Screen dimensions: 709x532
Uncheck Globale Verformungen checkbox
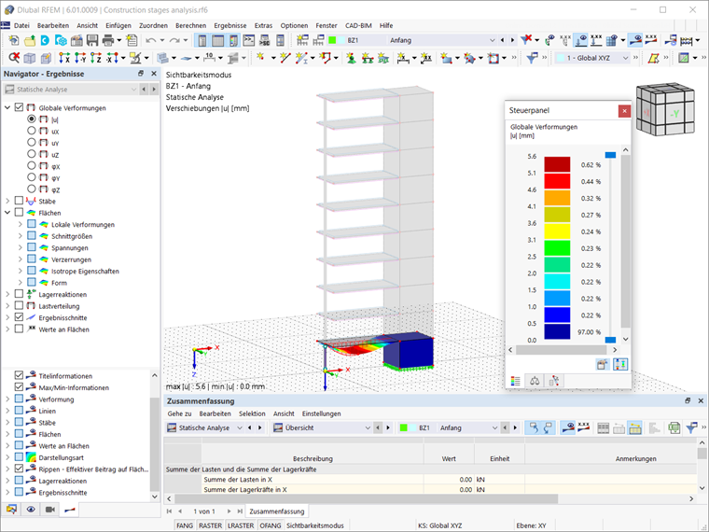coord(19,107)
